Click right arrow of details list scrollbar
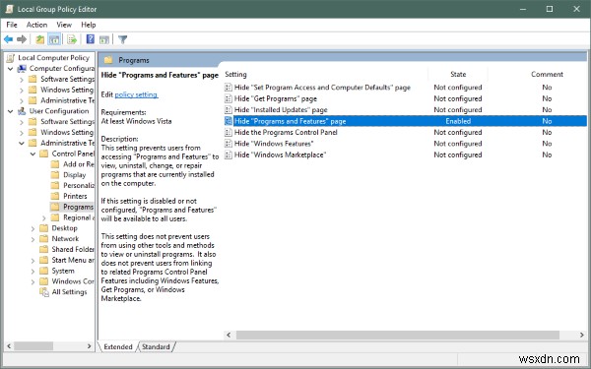The width and height of the screenshot is (591, 369). point(582,335)
